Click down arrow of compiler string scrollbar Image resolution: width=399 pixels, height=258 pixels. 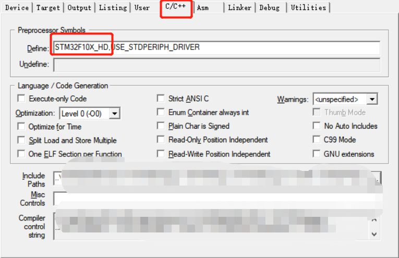pyautogui.click(x=374, y=234)
